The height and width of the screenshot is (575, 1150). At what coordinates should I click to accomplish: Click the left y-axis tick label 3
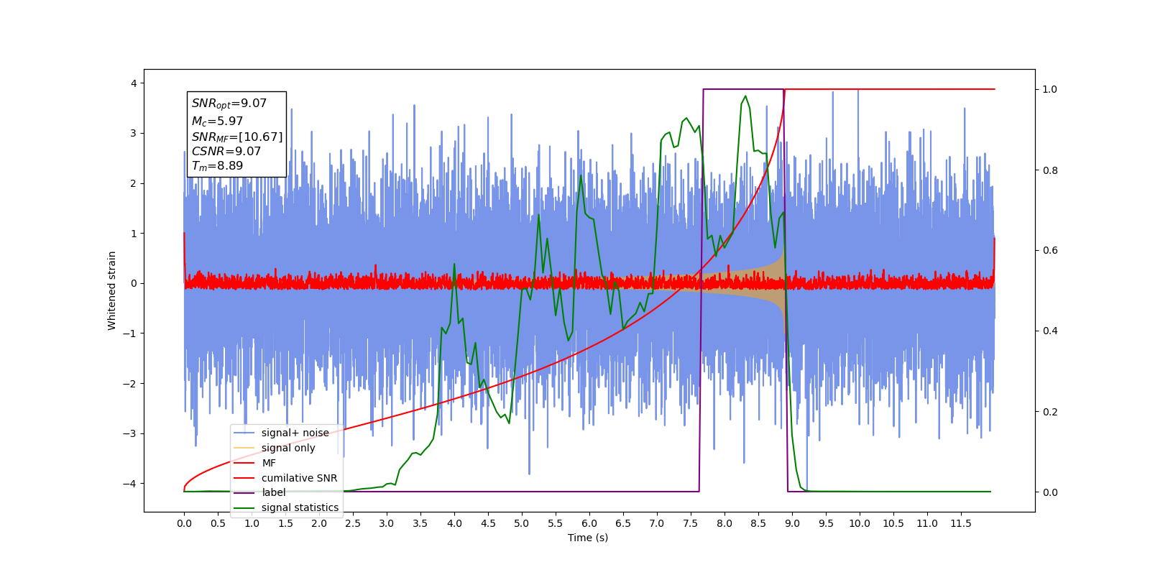tap(134, 134)
